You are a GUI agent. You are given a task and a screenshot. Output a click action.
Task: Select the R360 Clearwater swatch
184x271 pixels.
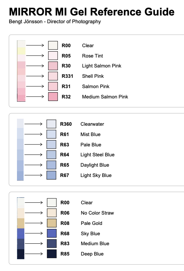[x=51, y=124]
